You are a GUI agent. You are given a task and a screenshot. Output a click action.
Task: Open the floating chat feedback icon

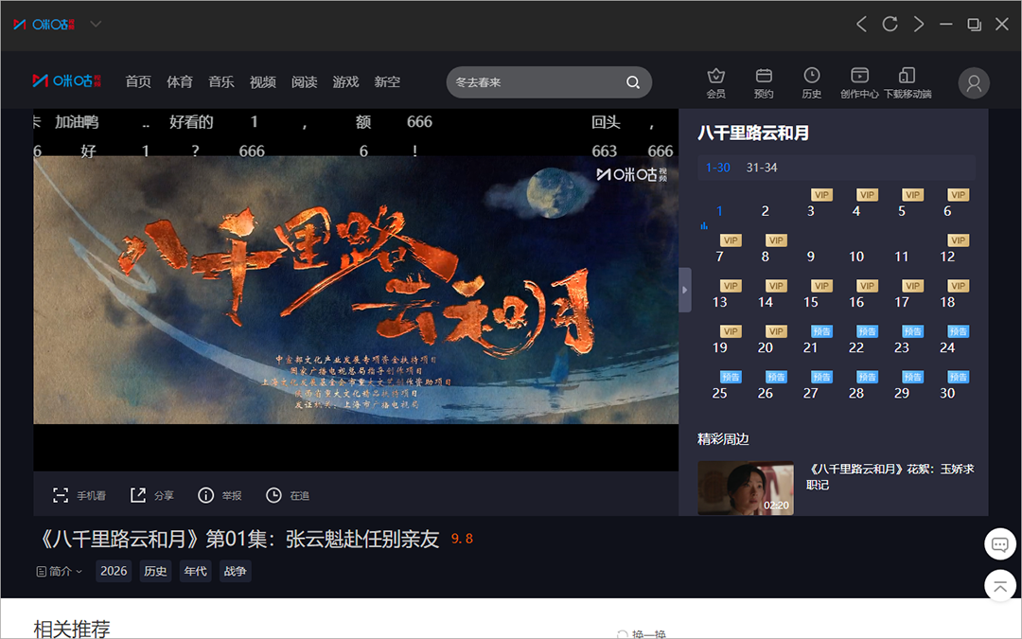[x=1000, y=543]
